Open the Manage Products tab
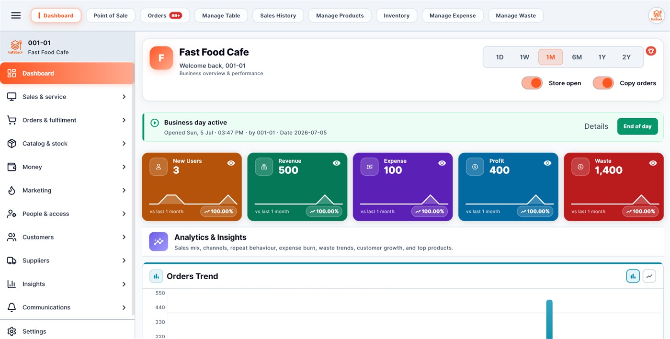670x339 pixels. (340, 15)
